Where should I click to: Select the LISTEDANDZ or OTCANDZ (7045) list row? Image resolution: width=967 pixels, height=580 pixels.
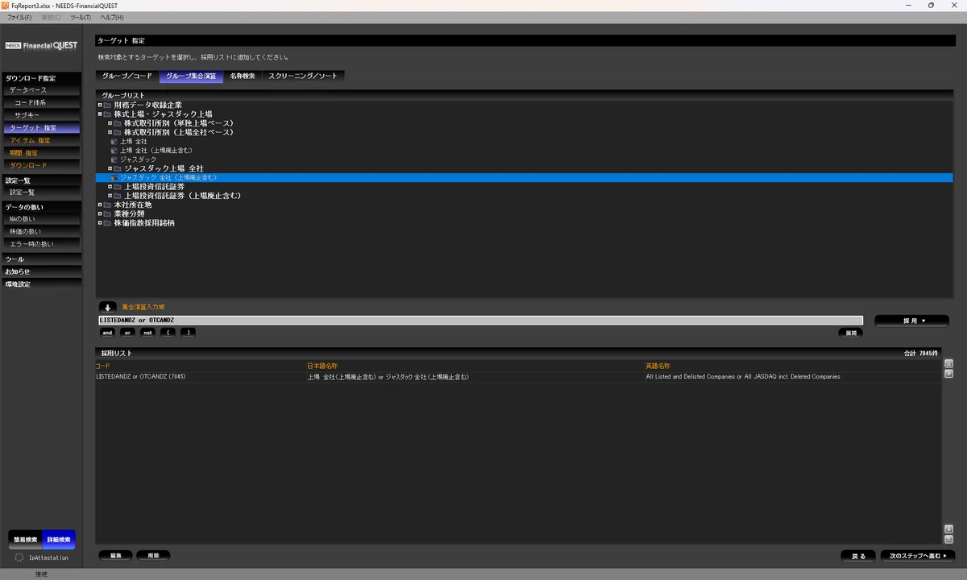click(518, 376)
